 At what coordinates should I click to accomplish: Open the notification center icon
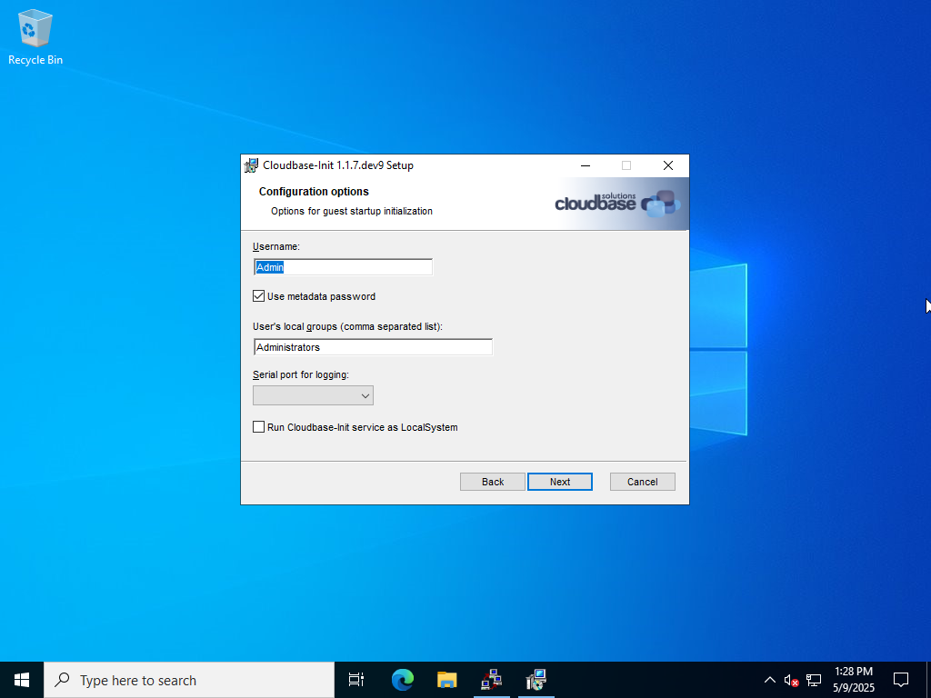(x=901, y=680)
